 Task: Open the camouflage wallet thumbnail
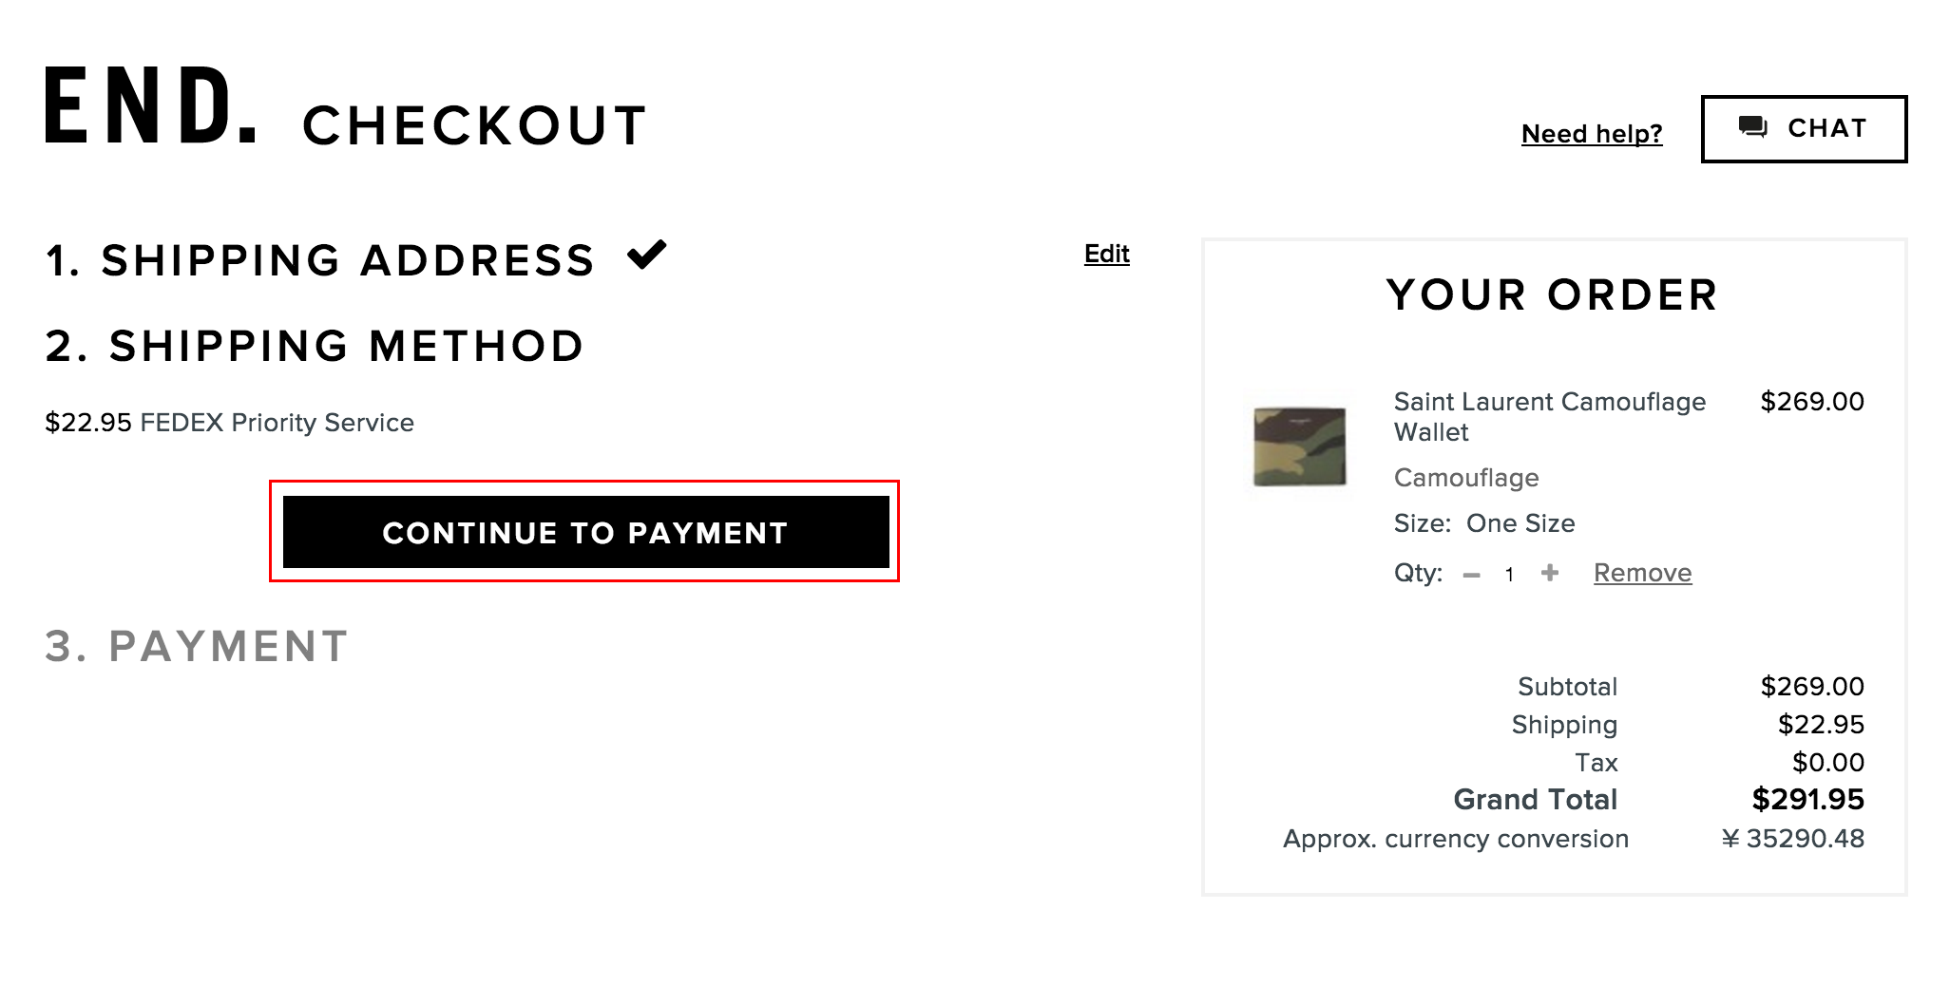pos(1300,446)
